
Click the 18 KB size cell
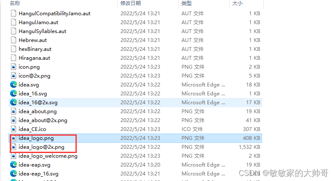(x=253, y=85)
